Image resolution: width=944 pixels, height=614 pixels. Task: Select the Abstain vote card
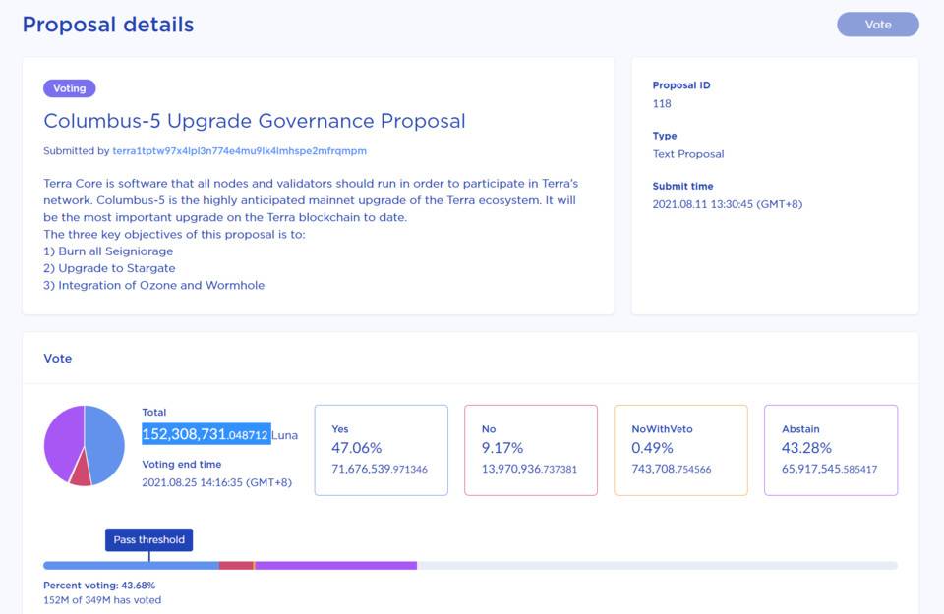point(831,450)
